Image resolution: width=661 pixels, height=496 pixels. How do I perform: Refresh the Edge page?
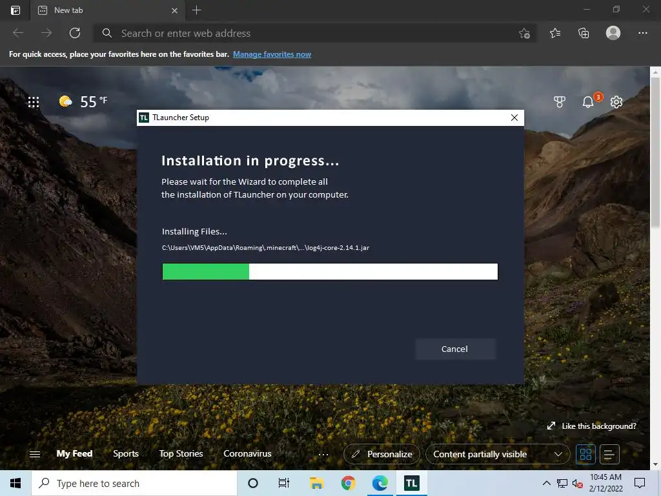75,33
